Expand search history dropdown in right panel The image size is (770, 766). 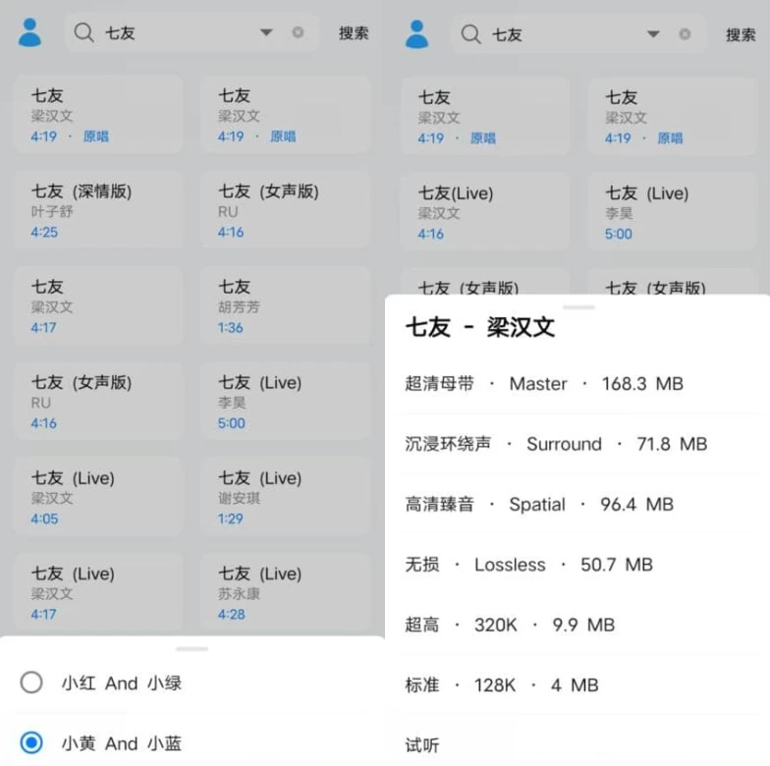tap(653, 34)
